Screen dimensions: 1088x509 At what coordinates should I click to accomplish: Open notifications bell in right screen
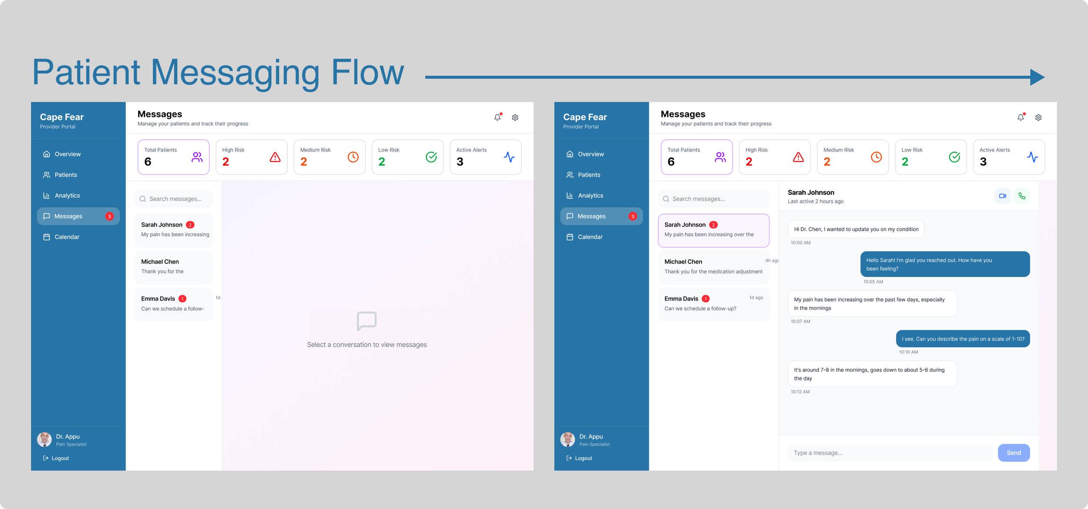pos(1021,117)
